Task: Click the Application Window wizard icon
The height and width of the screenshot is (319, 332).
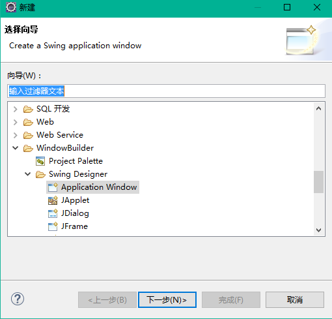Action: click(53, 187)
